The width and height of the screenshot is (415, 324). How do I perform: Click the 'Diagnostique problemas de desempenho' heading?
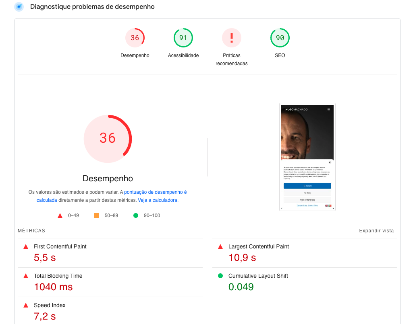coord(92,7)
